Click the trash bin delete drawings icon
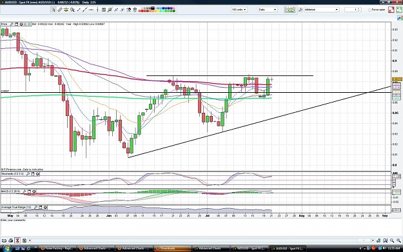 coord(135,10)
